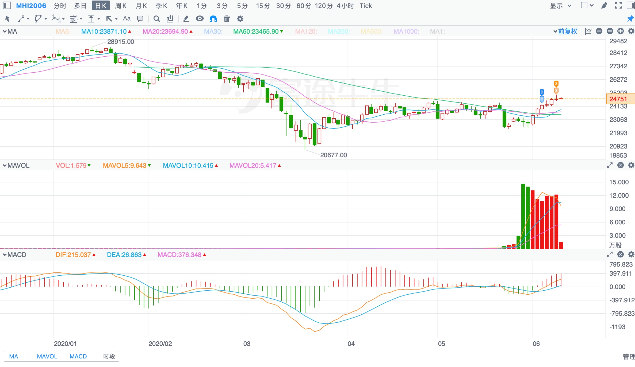Toggle drawings visibility eye icon
The image size is (635, 367).
coord(200,19)
